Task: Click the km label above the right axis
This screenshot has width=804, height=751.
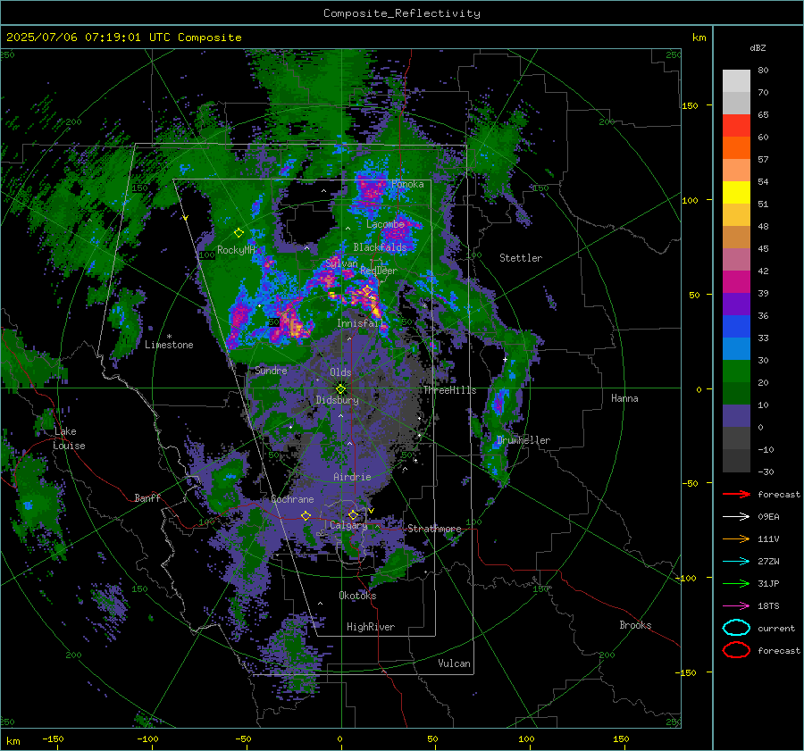Action: click(x=699, y=38)
